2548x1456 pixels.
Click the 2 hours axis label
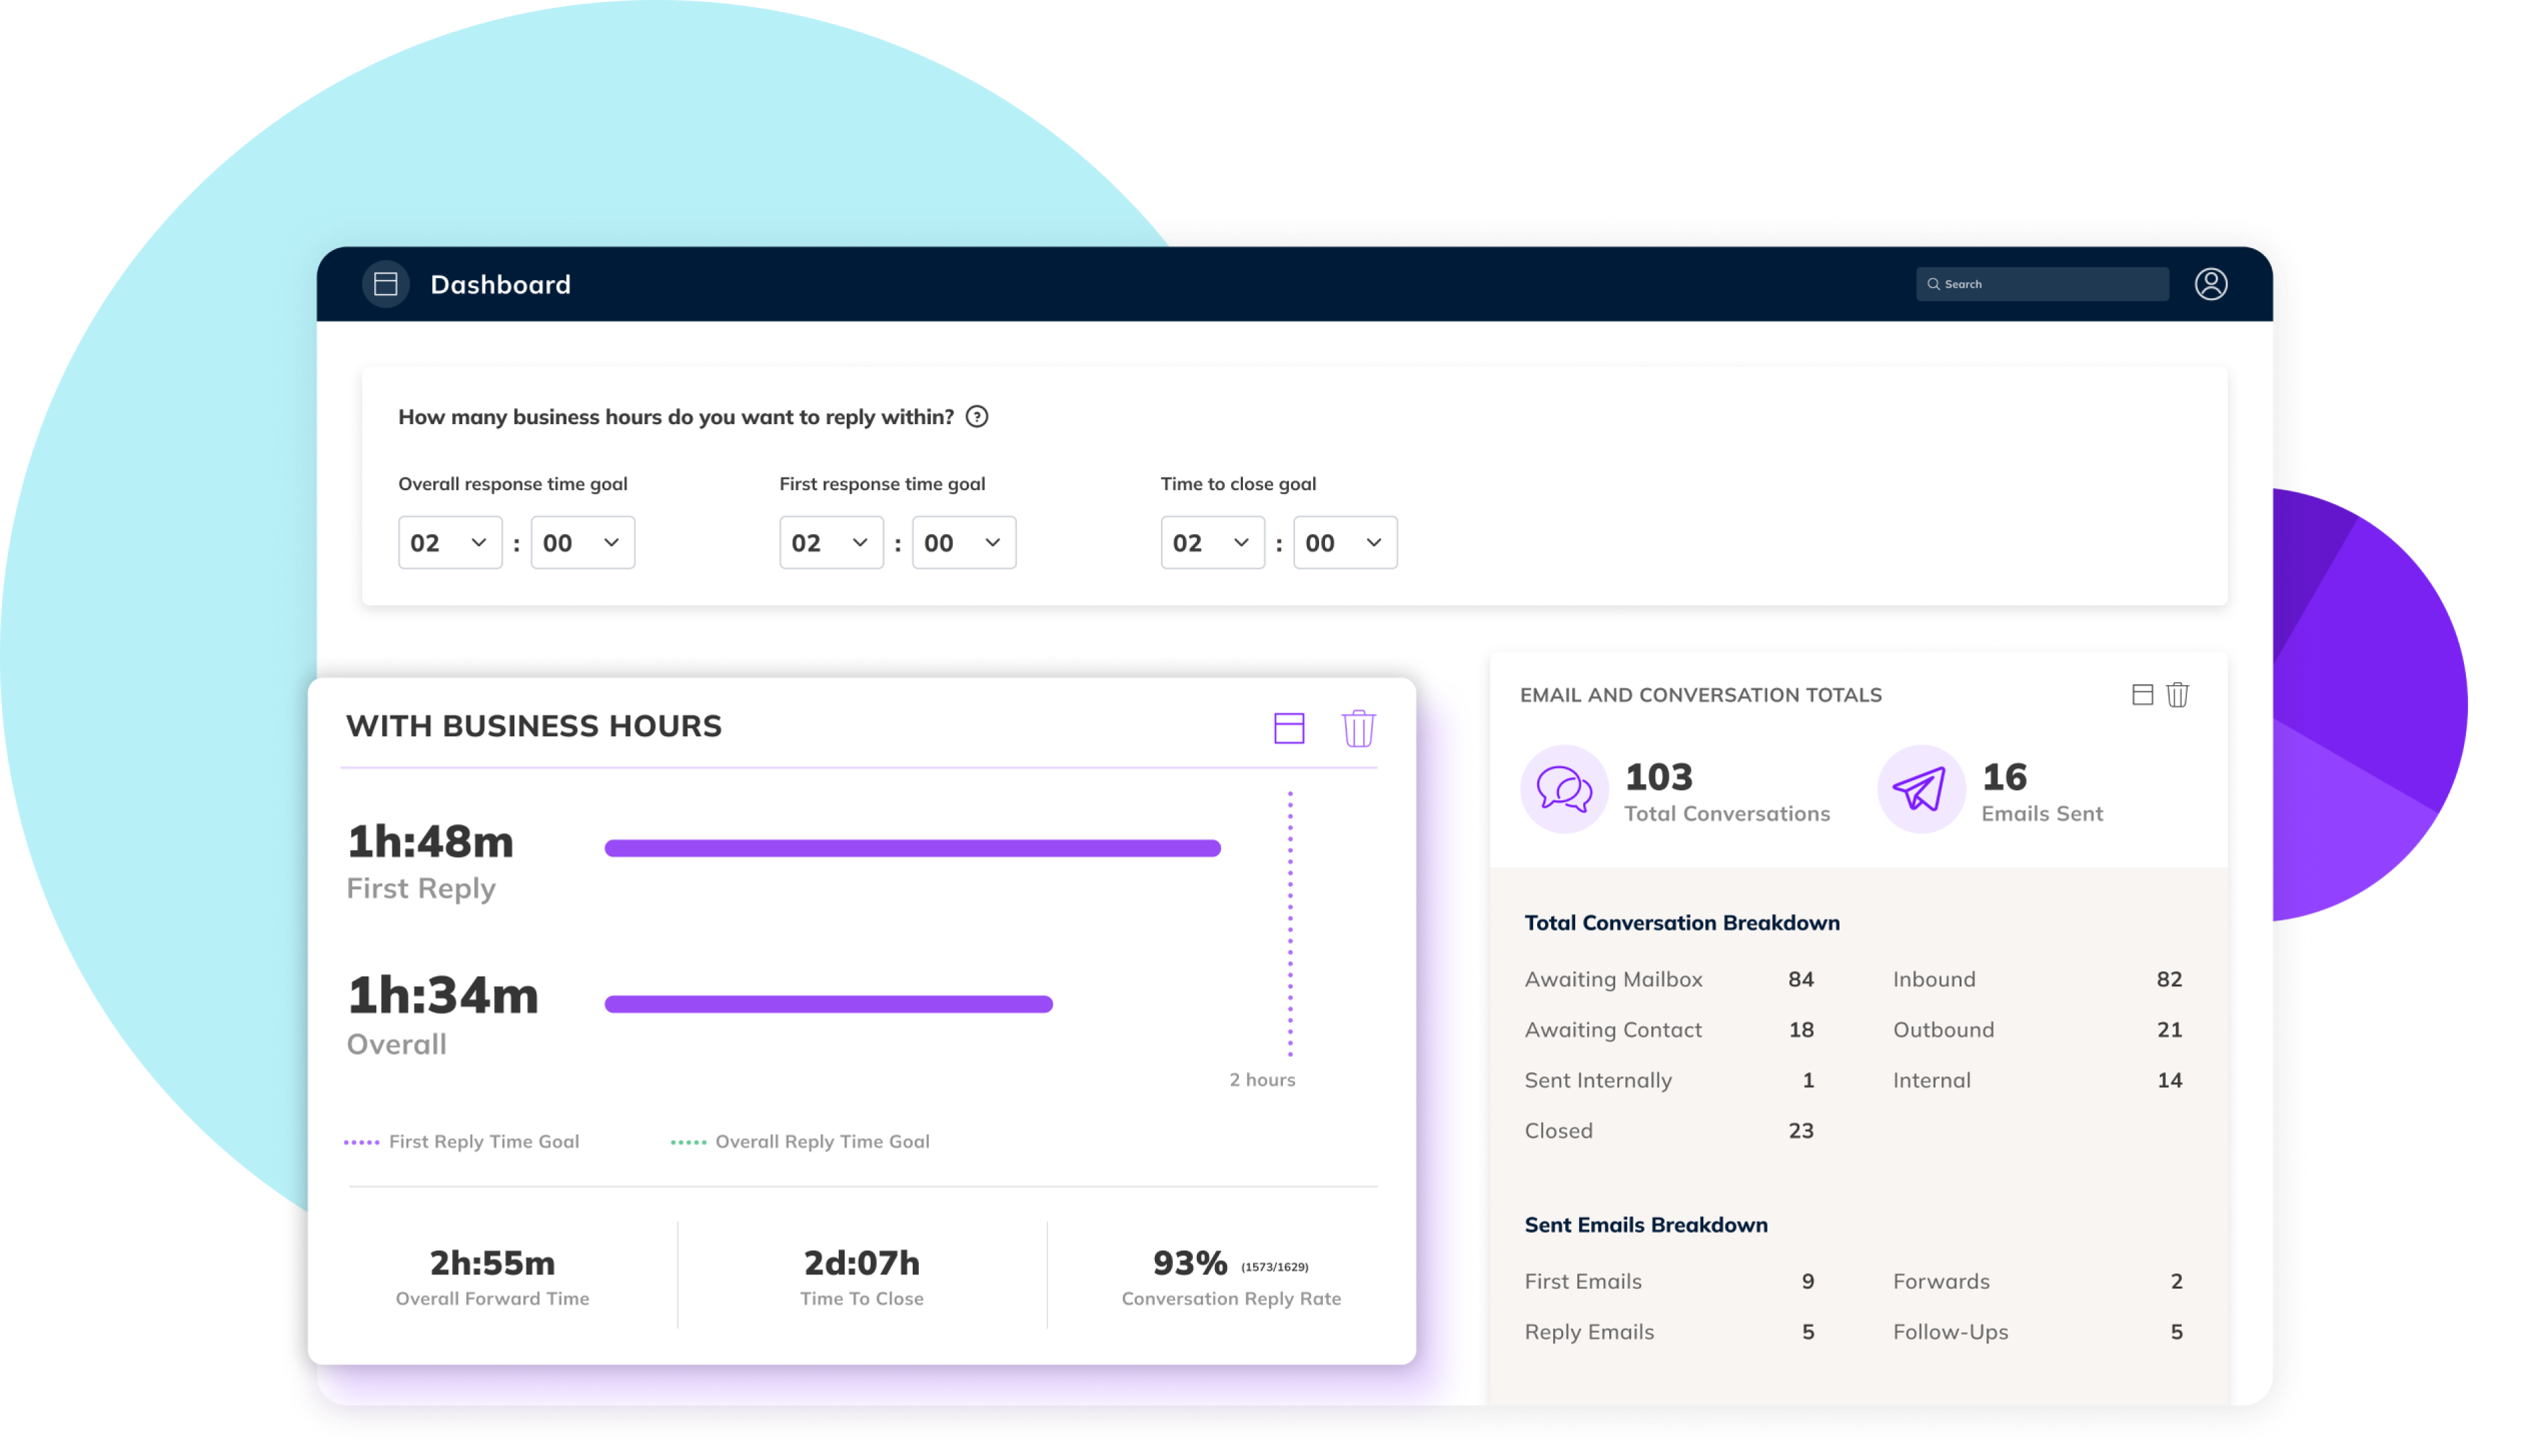pos(1263,1080)
